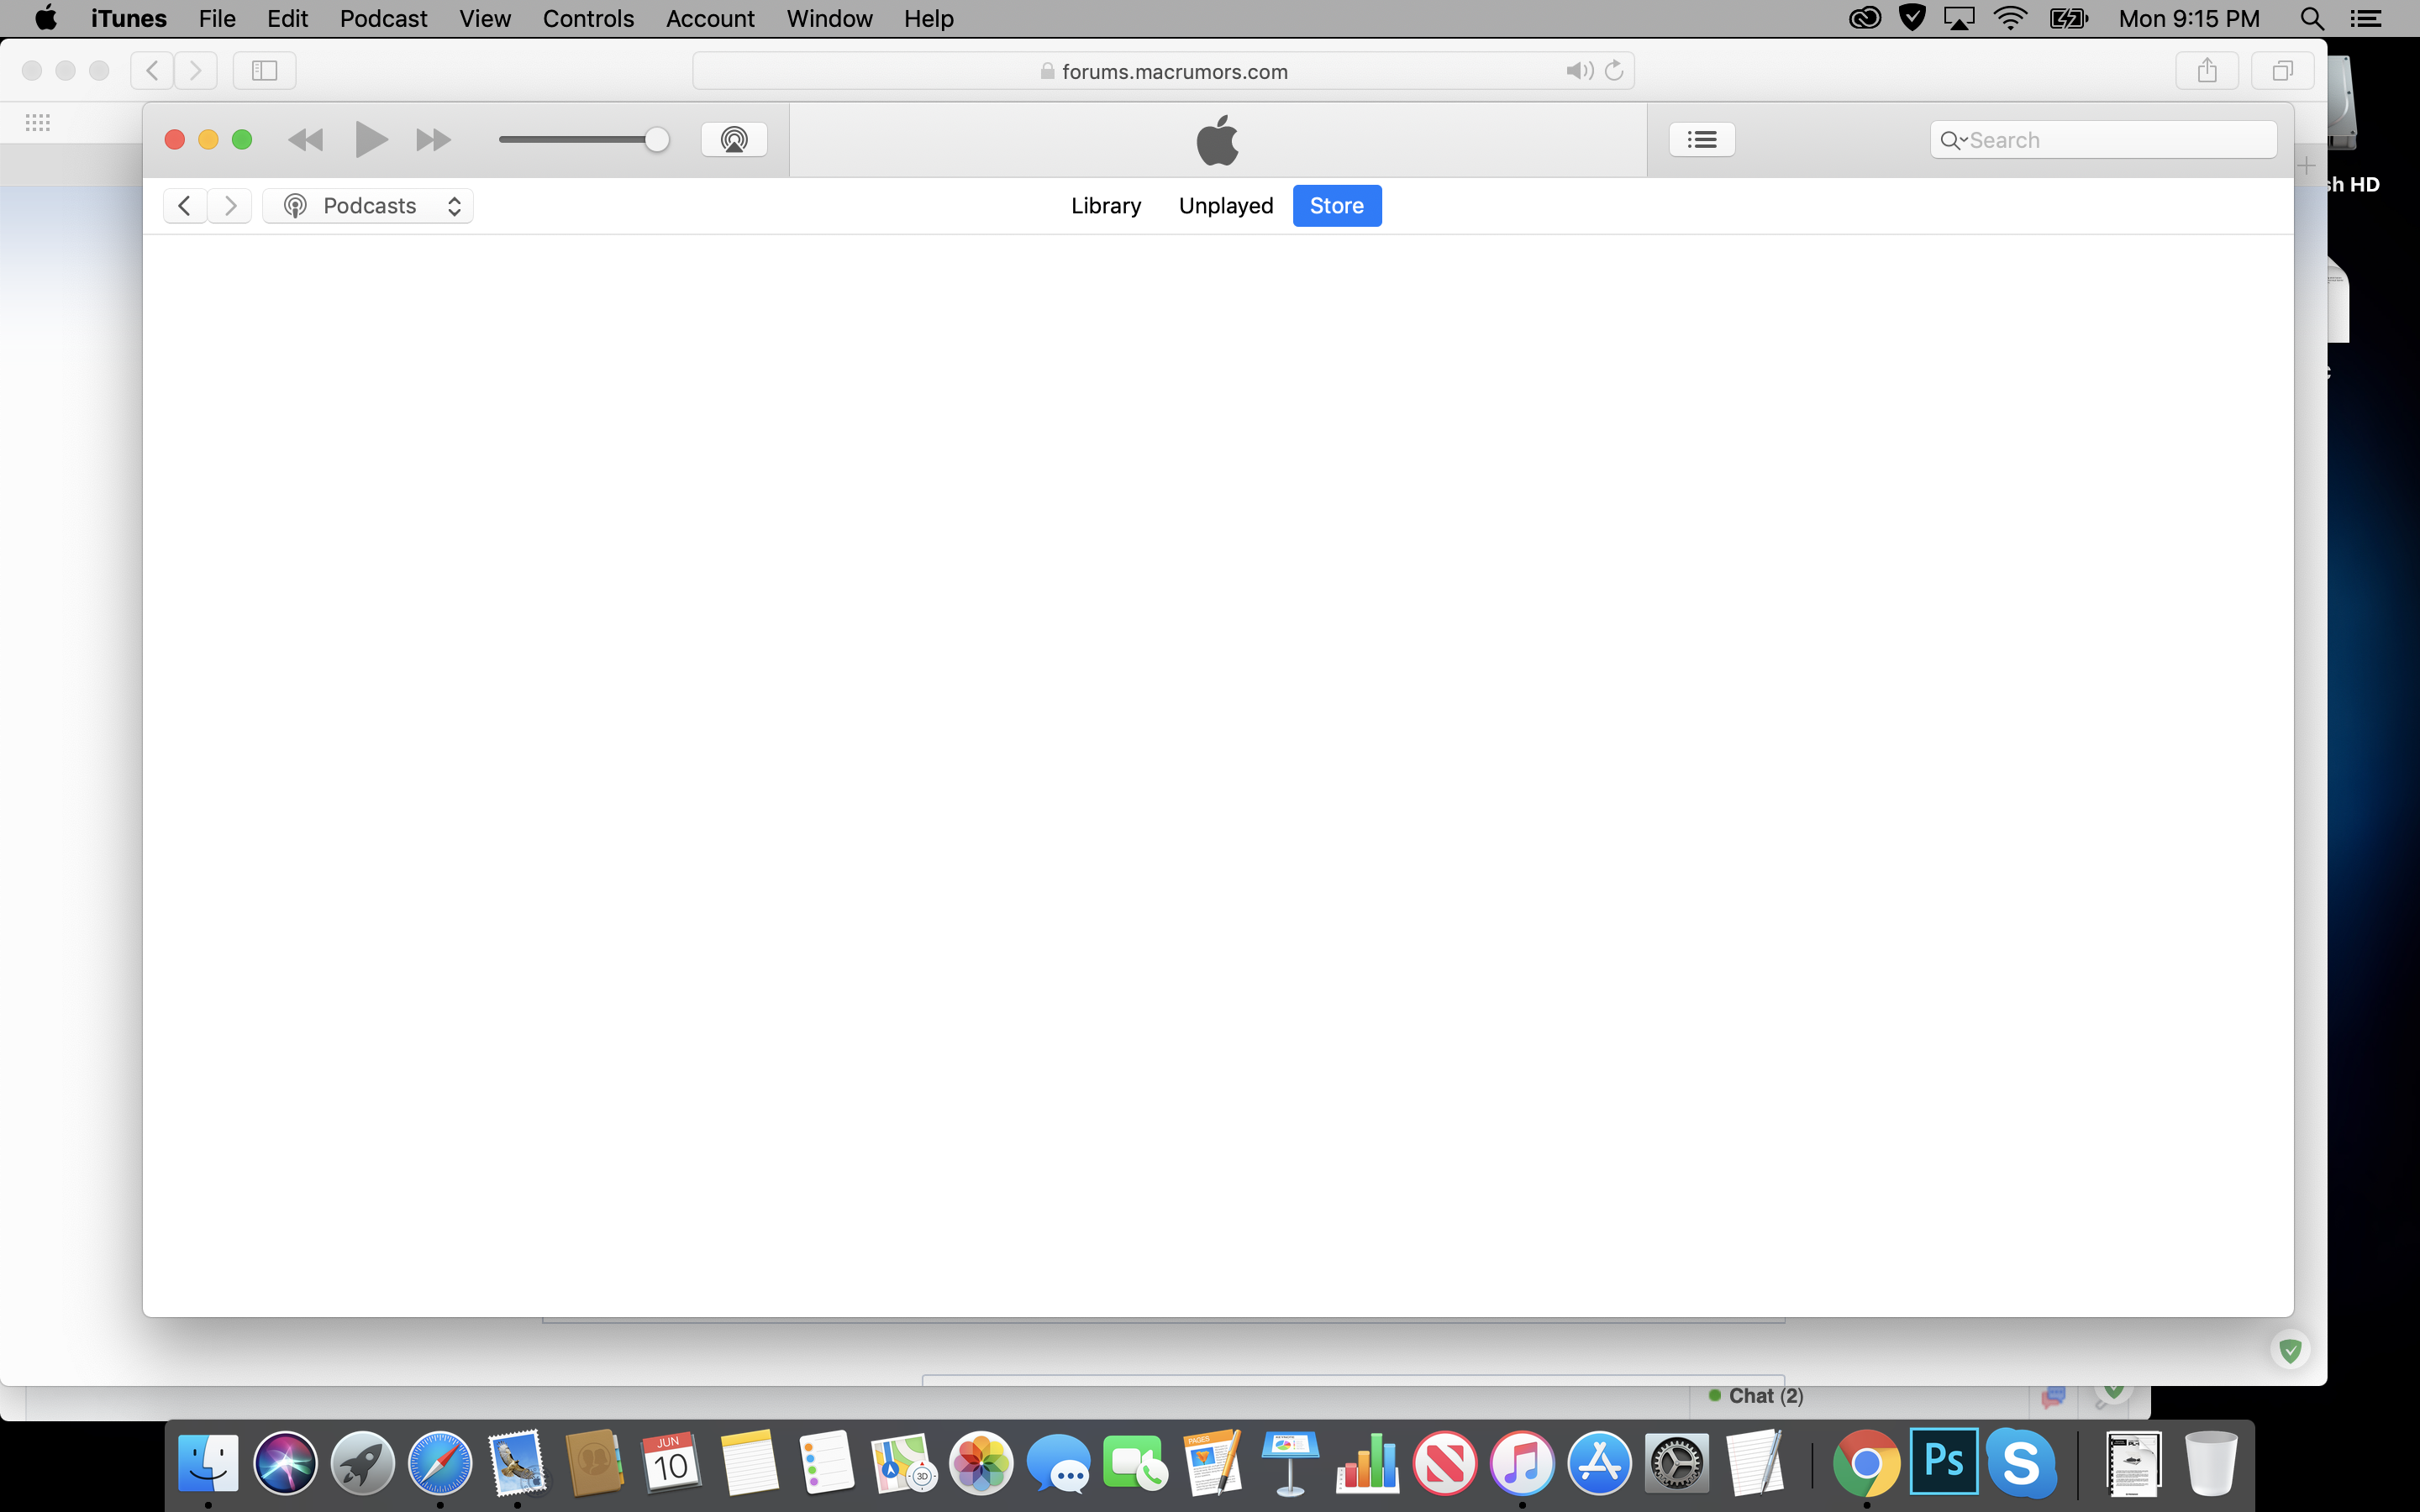Expand the search options magnifier dropdown
2420x1512 pixels.
pyautogui.click(x=1953, y=140)
